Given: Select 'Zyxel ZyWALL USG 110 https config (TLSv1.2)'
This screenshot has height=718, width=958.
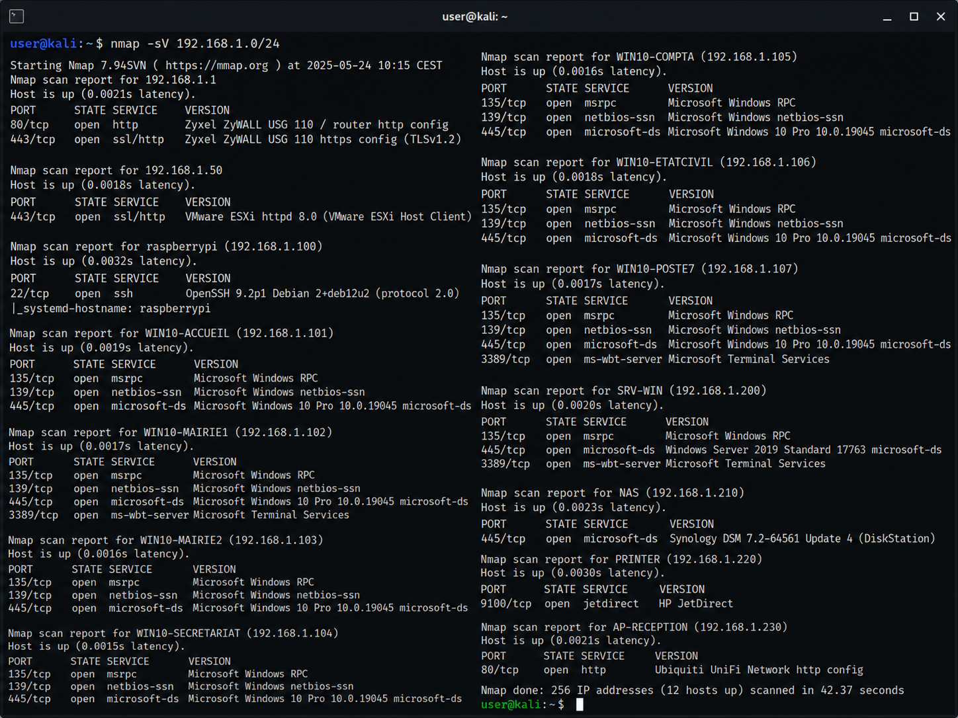Looking at the screenshot, I should 323,140.
